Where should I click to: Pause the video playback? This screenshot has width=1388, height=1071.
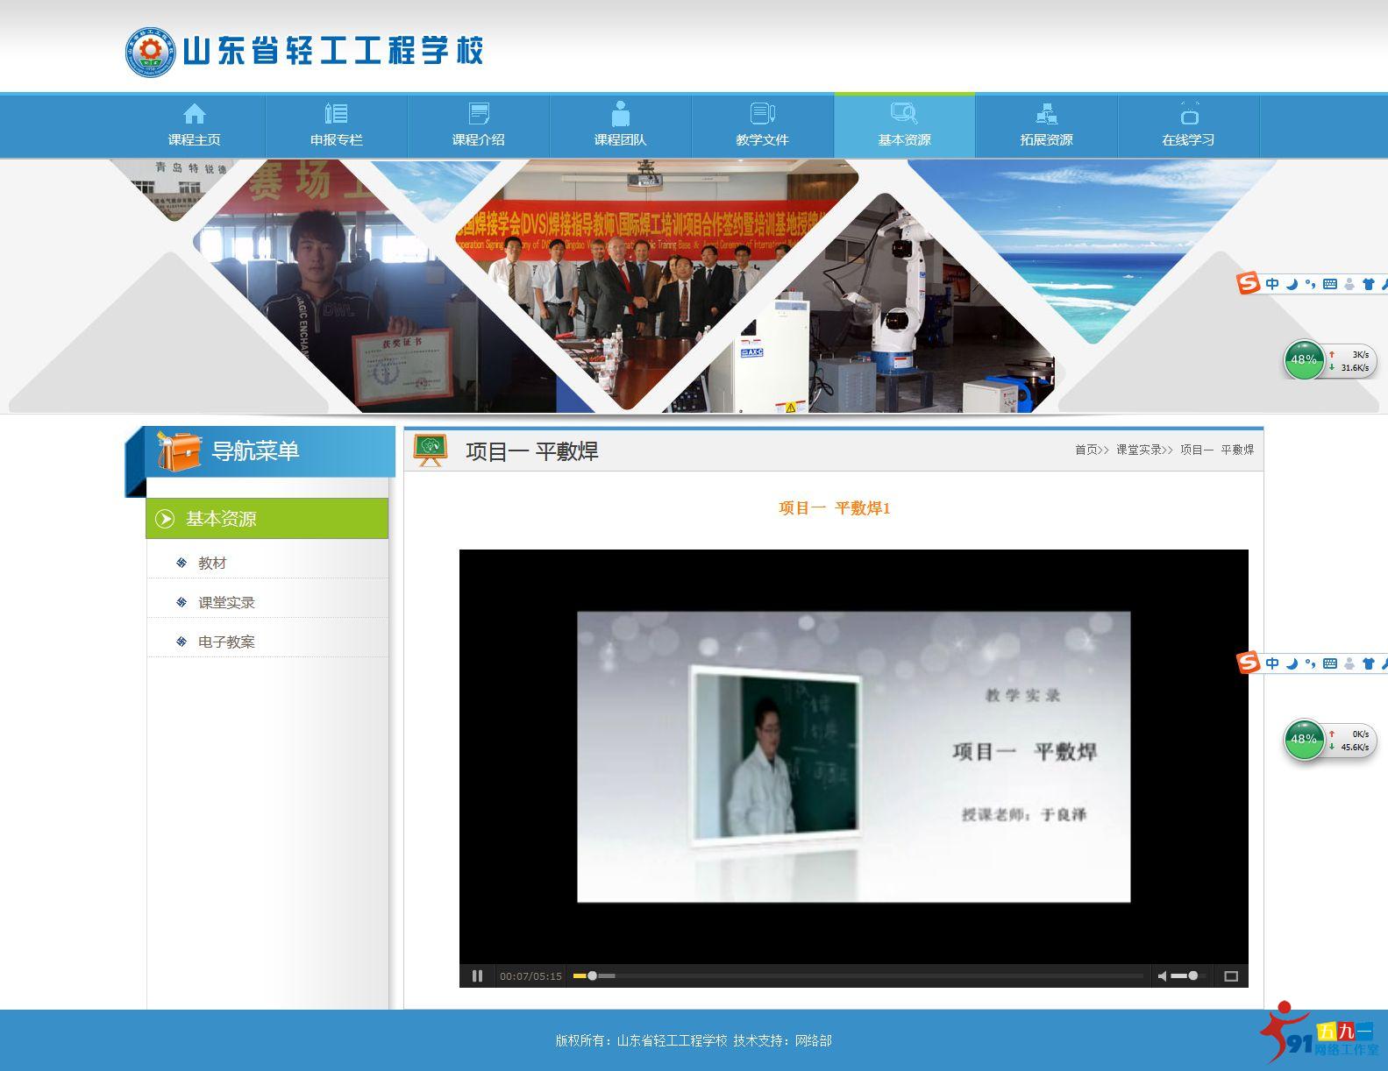pyautogui.click(x=477, y=975)
